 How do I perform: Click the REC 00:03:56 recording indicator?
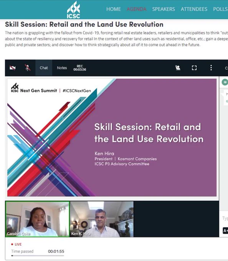(x=80, y=68)
